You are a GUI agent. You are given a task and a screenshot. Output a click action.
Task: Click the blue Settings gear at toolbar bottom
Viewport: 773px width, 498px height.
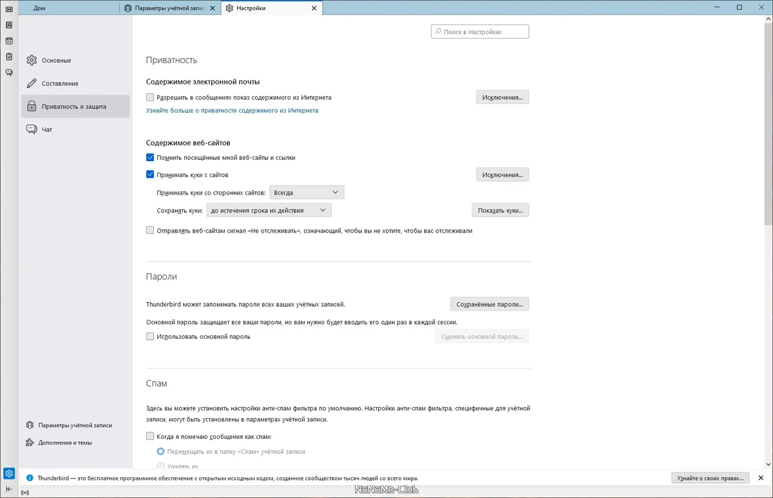[9, 474]
